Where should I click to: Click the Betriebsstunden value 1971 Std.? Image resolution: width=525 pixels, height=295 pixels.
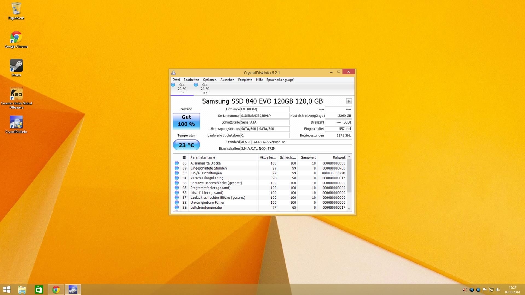click(338, 135)
